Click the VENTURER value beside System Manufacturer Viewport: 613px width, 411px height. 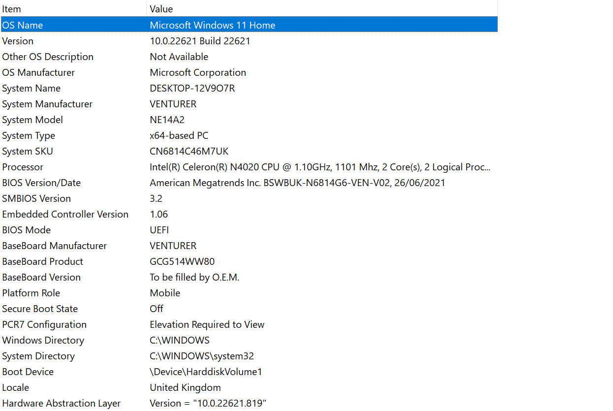[173, 104]
